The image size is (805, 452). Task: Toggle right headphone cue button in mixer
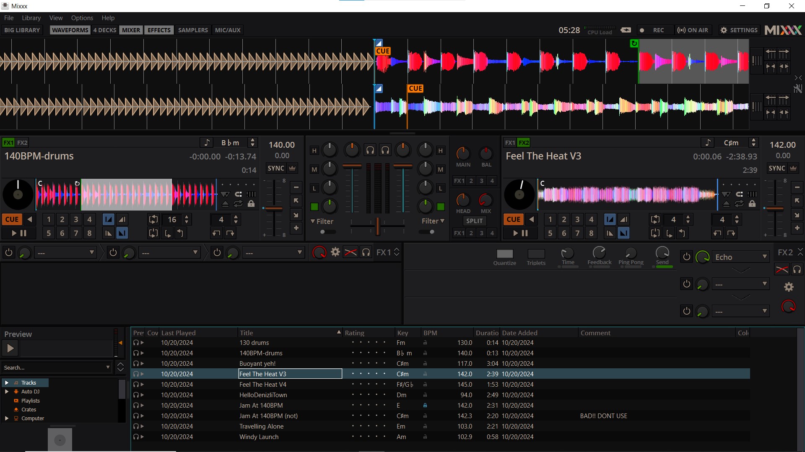[385, 150]
